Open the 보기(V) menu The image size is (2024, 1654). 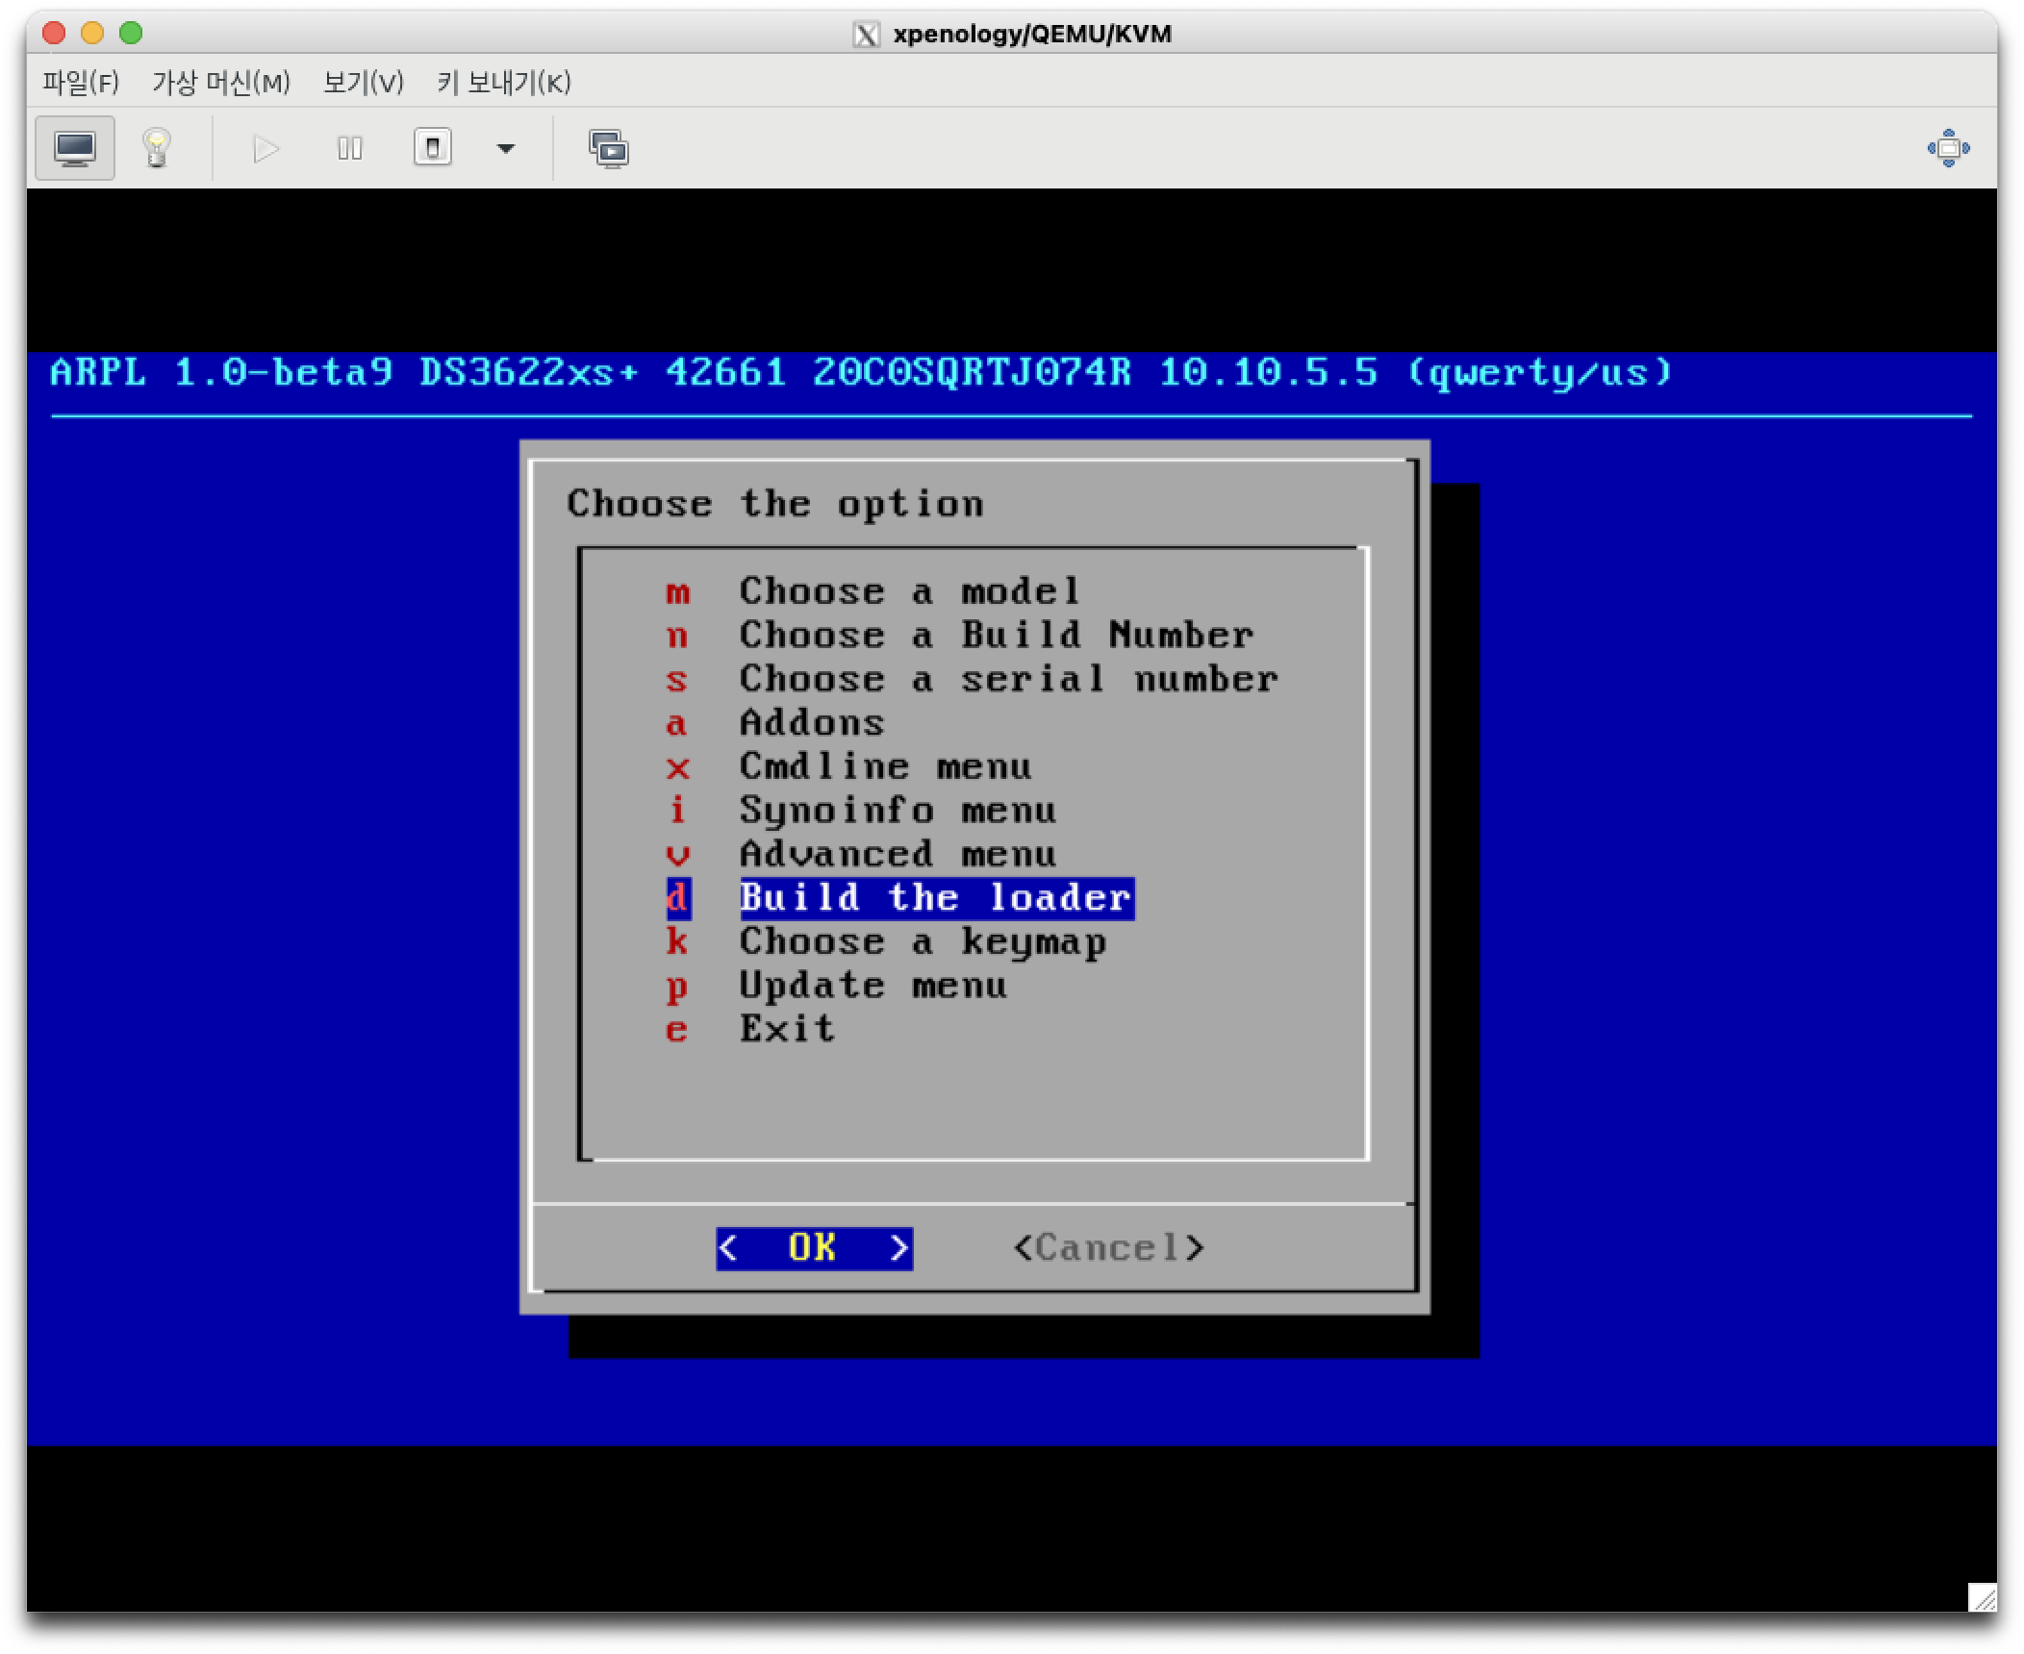[x=363, y=83]
